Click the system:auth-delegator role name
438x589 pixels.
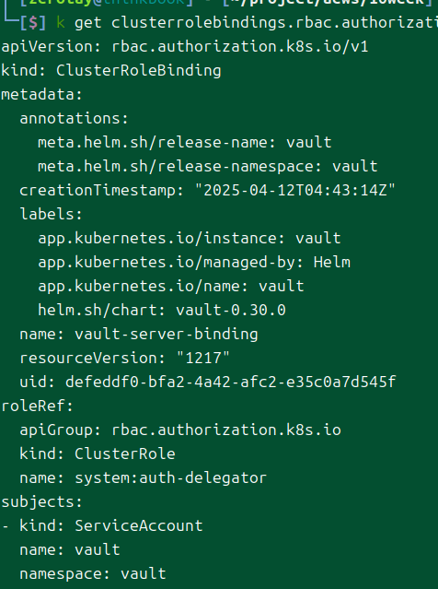[x=170, y=478]
